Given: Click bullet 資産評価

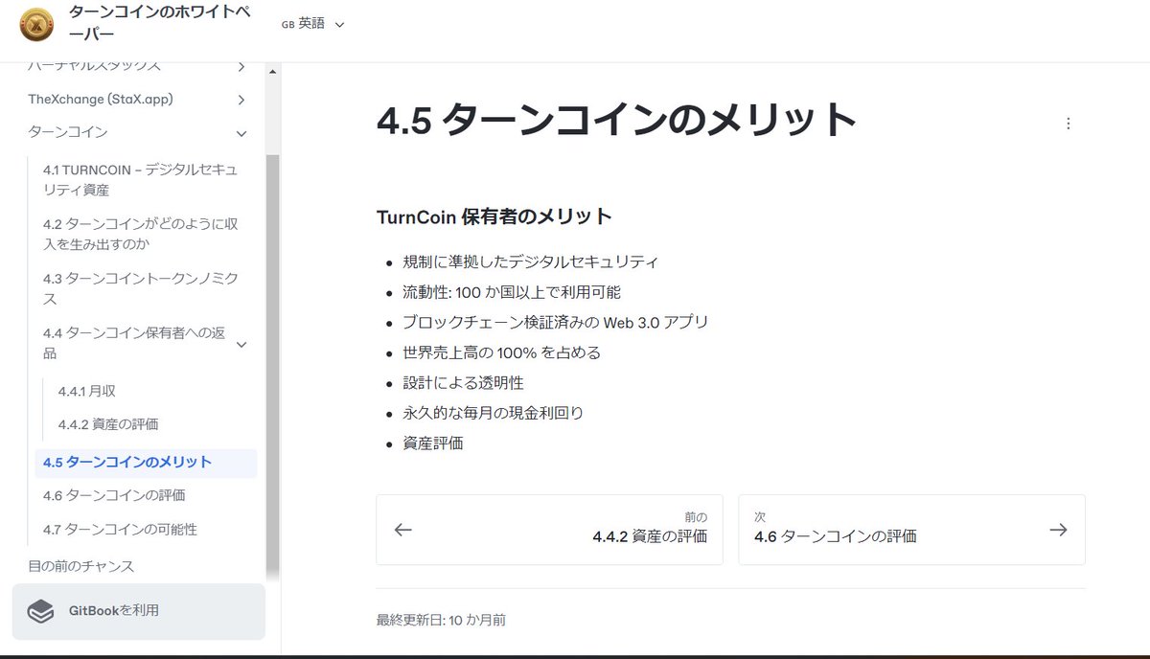Looking at the screenshot, I should (x=433, y=443).
